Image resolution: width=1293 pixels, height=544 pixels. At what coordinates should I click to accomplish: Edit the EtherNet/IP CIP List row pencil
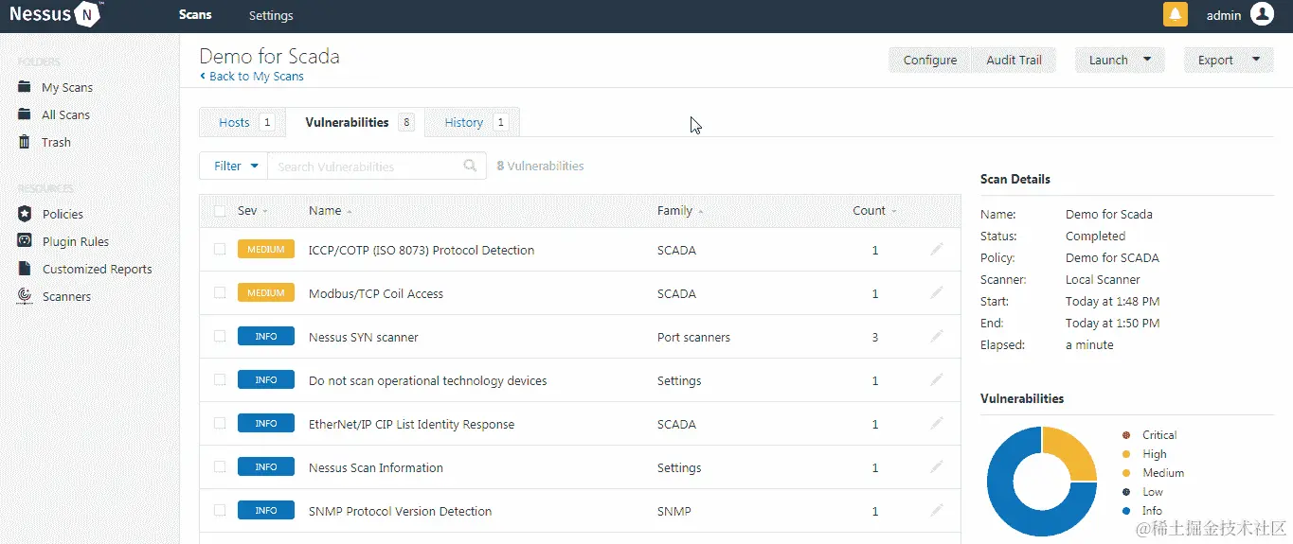click(x=937, y=424)
